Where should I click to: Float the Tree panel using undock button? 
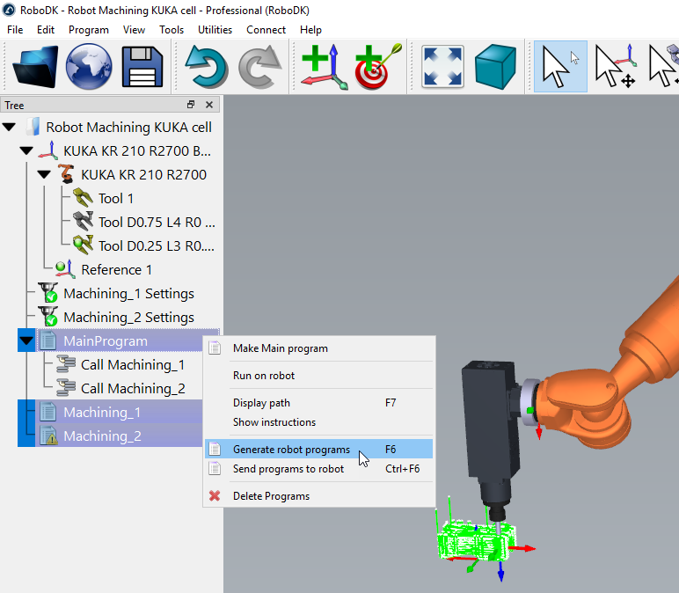coord(191,105)
